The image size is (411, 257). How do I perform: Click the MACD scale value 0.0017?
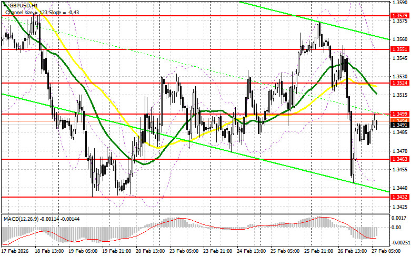pyautogui.click(x=399, y=218)
